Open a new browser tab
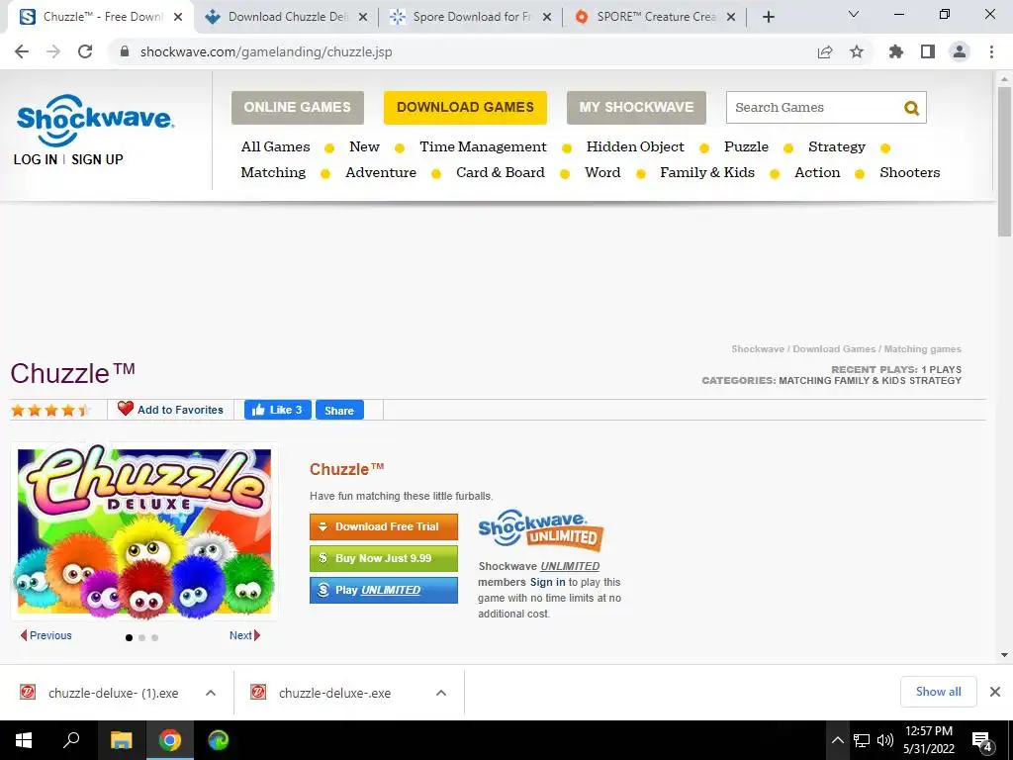The width and height of the screenshot is (1013, 760). pos(768,17)
